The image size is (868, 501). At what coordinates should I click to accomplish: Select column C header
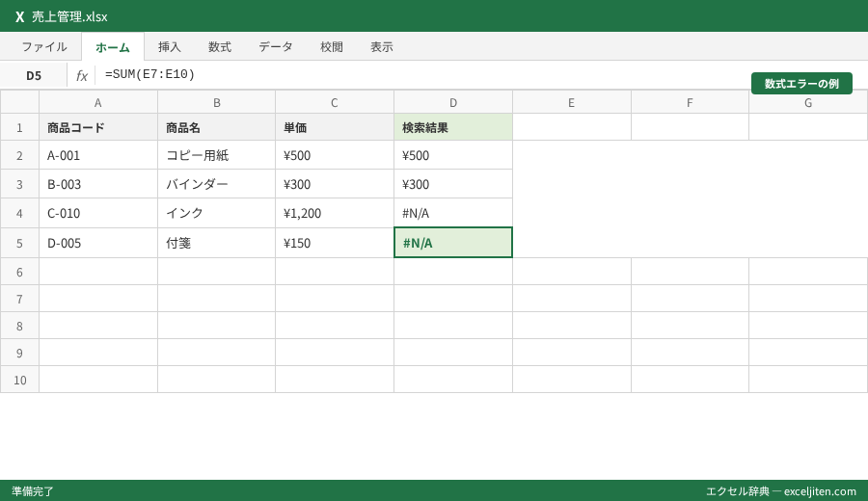335,102
